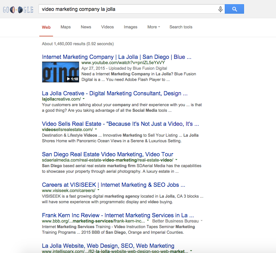Click the videosellsrealestate.com URL text
The image size is (276, 253).
[x=67, y=130]
